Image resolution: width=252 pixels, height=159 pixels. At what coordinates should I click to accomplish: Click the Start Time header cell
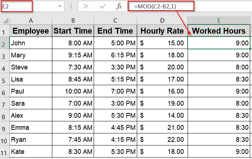tap(73, 31)
